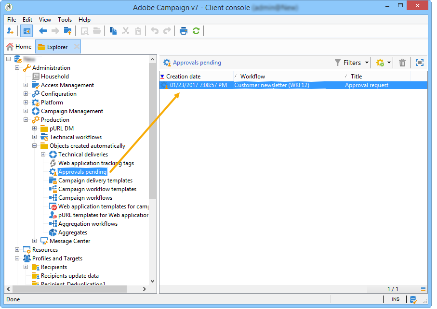437x309 pixels.
Task: Expand the Resources node
Action: click(x=17, y=249)
